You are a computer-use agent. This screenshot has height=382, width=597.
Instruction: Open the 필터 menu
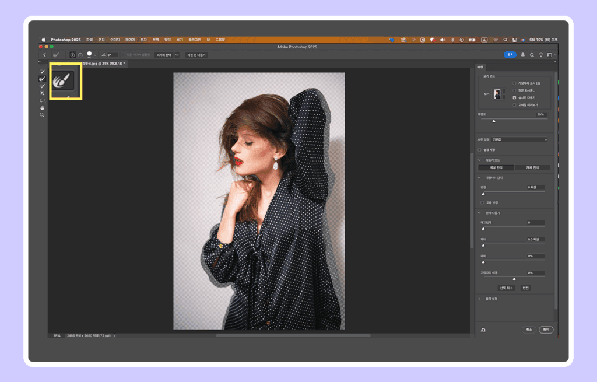click(167, 40)
